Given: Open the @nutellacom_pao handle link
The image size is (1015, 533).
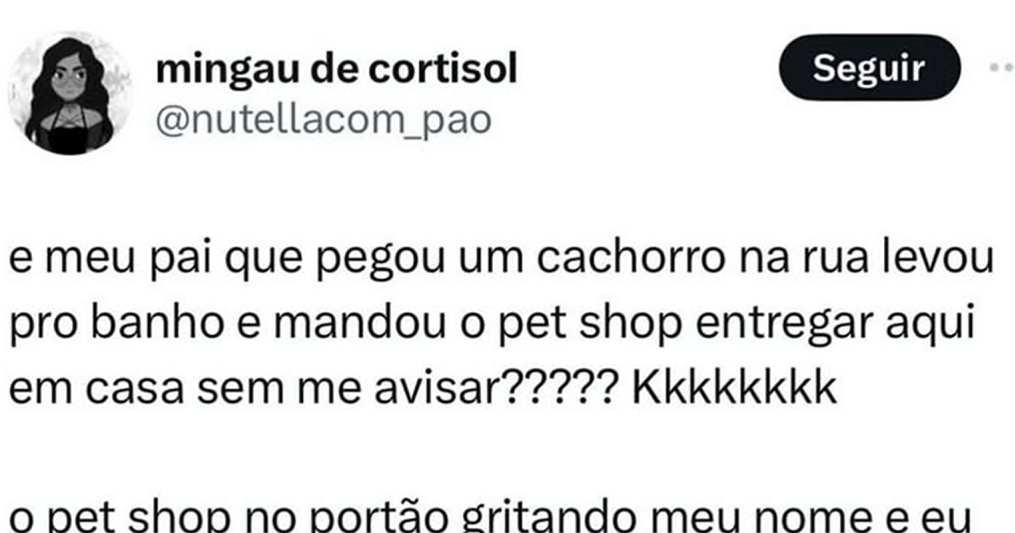Looking at the screenshot, I should pyautogui.click(x=324, y=119).
